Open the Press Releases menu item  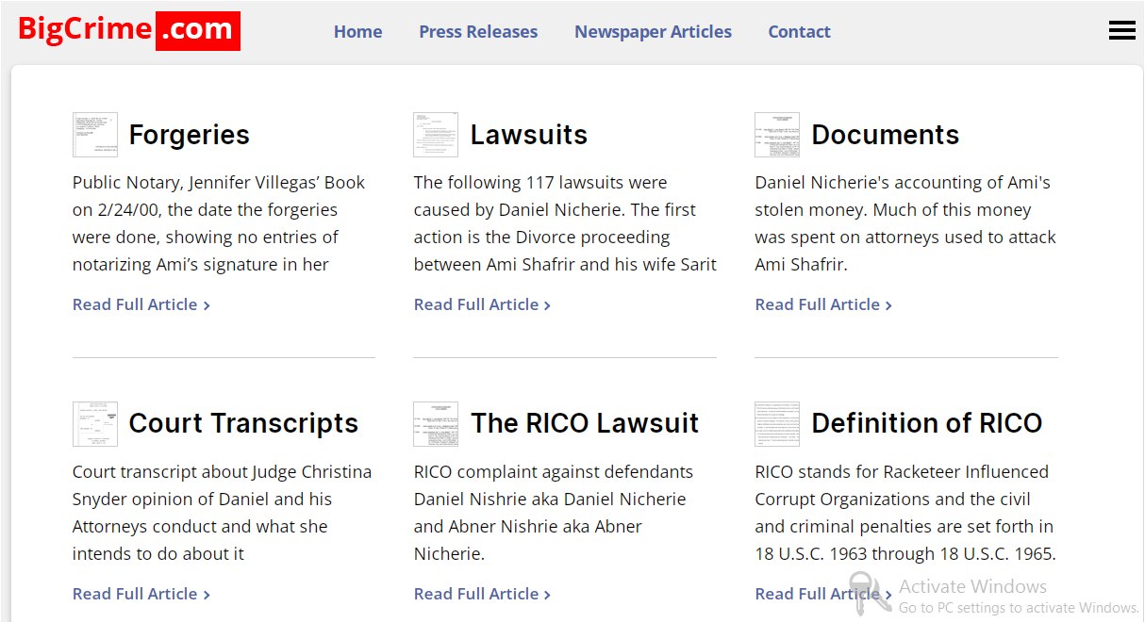[478, 31]
